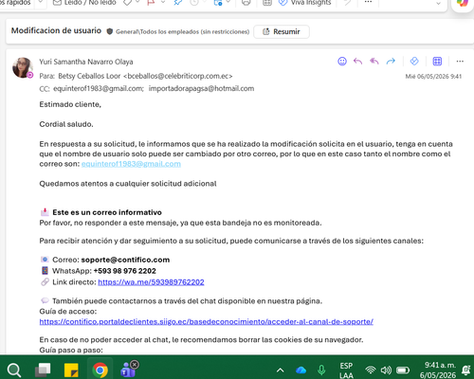Open message more actions three-dots menu
The width and height of the screenshot is (474, 379).
pos(460,62)
